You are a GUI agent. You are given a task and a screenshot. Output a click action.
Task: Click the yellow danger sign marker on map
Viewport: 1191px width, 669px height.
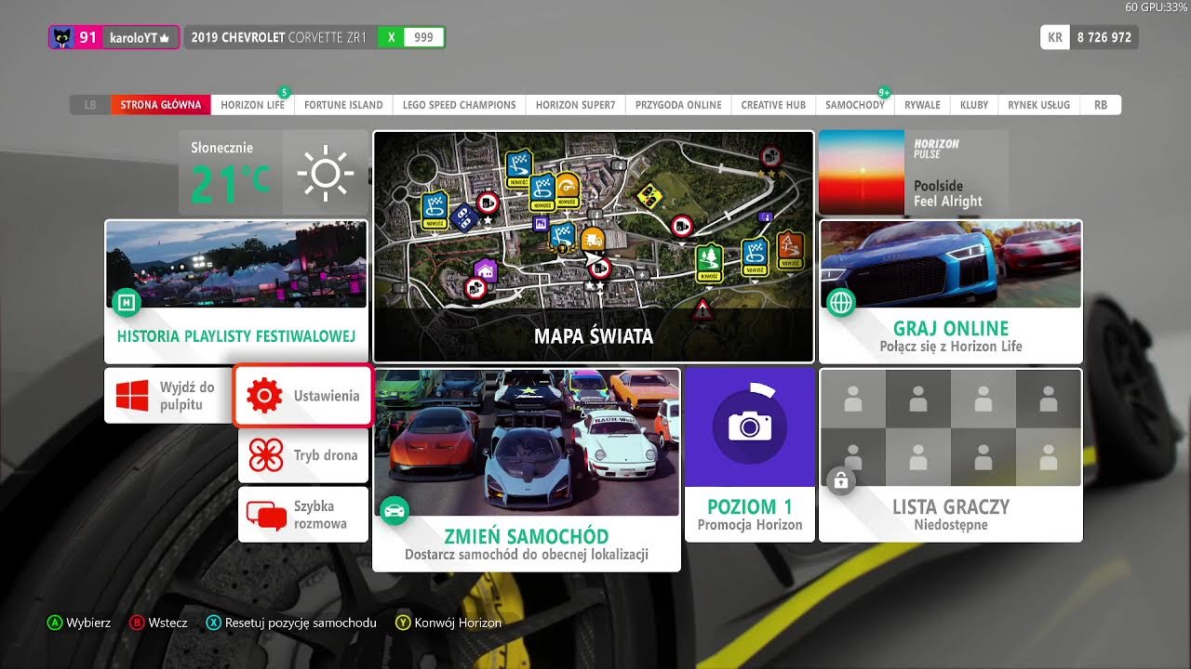coord(649,195)
